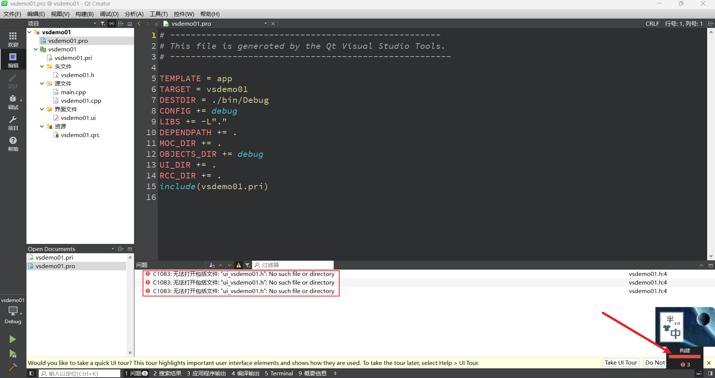This screenshot has height=378, width=715.
Task: Clear the issues list with broom icon
Action: (212, 265)
